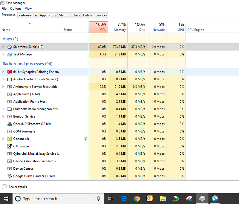Open Outlook from the taskbar
The width and height of the screenshot is (239, 204).
coord(150,199)
